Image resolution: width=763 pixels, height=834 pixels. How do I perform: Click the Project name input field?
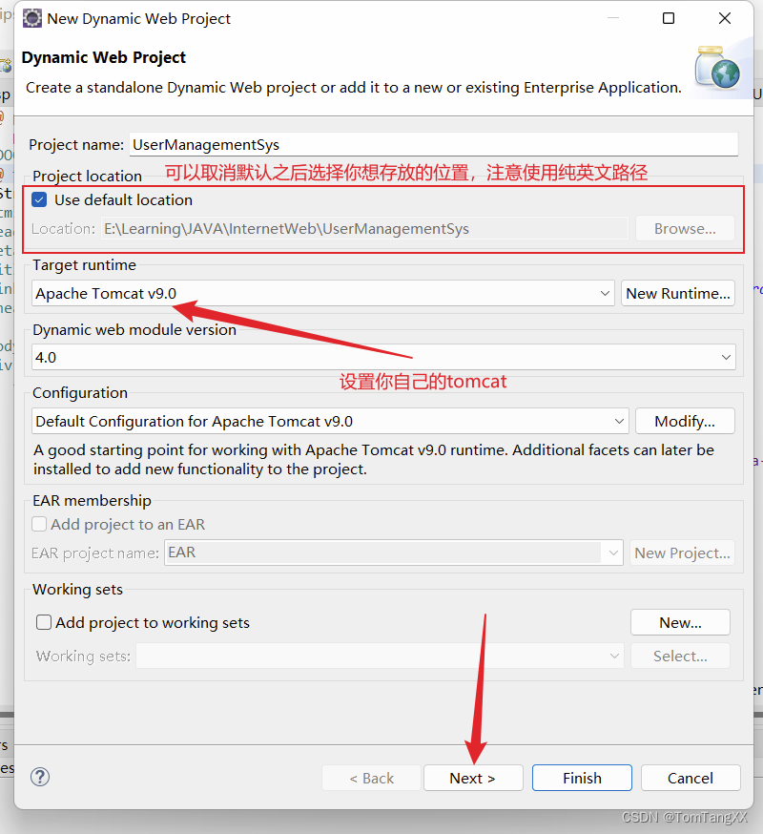[x=433, y=145]
